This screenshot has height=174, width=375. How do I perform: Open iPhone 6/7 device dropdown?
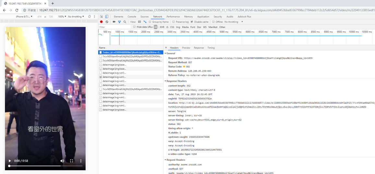click(x=24, y=17)
